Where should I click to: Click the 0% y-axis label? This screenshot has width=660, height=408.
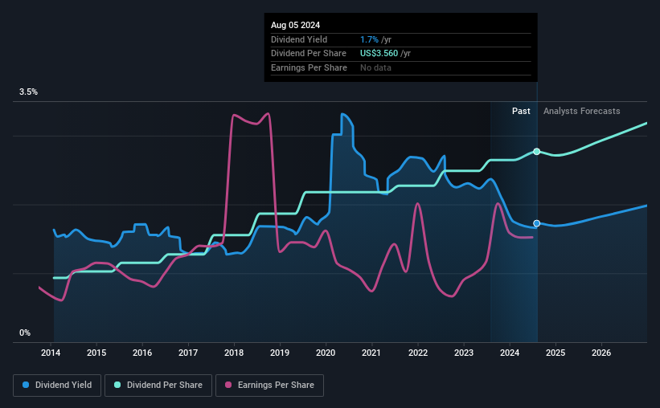point(25,333)
